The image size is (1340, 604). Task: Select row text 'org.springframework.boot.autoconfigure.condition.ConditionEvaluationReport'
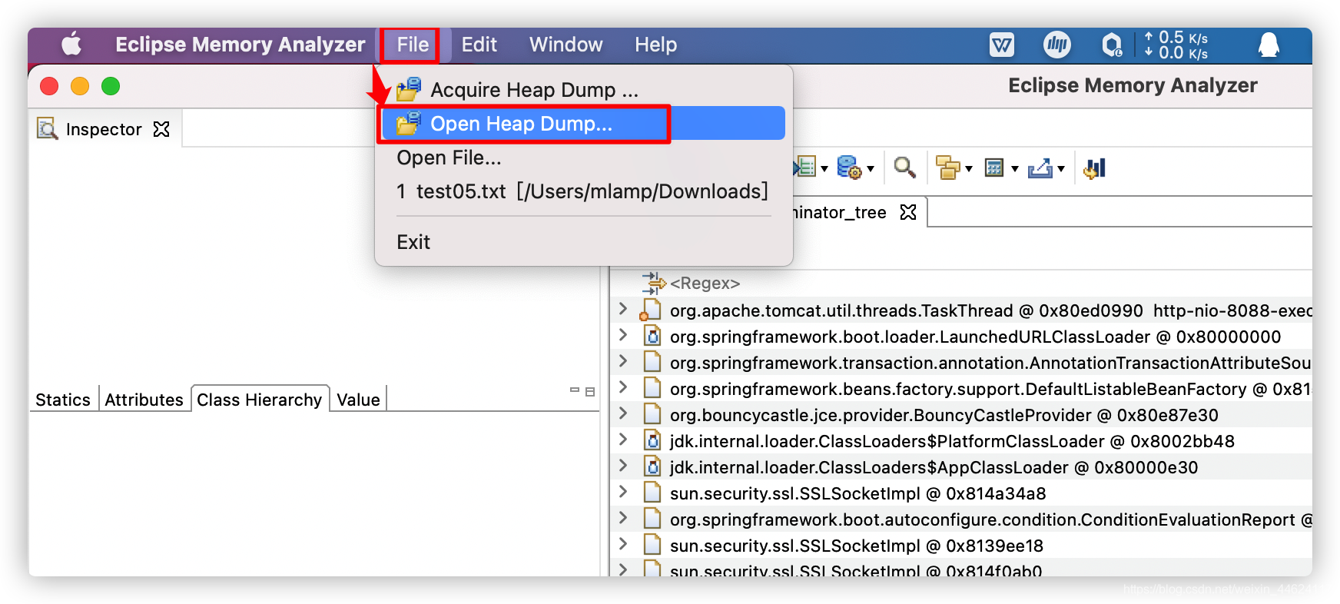pyautogui.click(x=982, y=519)
